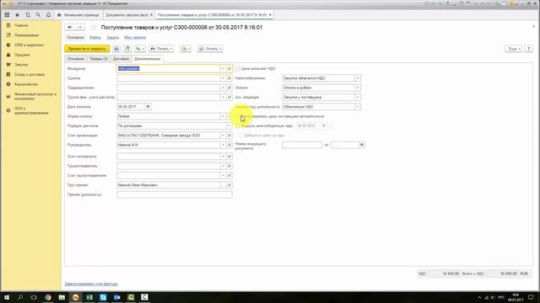Expand the Подразделение field dropdown arrow
This screenshot has height=303, width=540.
point(223,88)
